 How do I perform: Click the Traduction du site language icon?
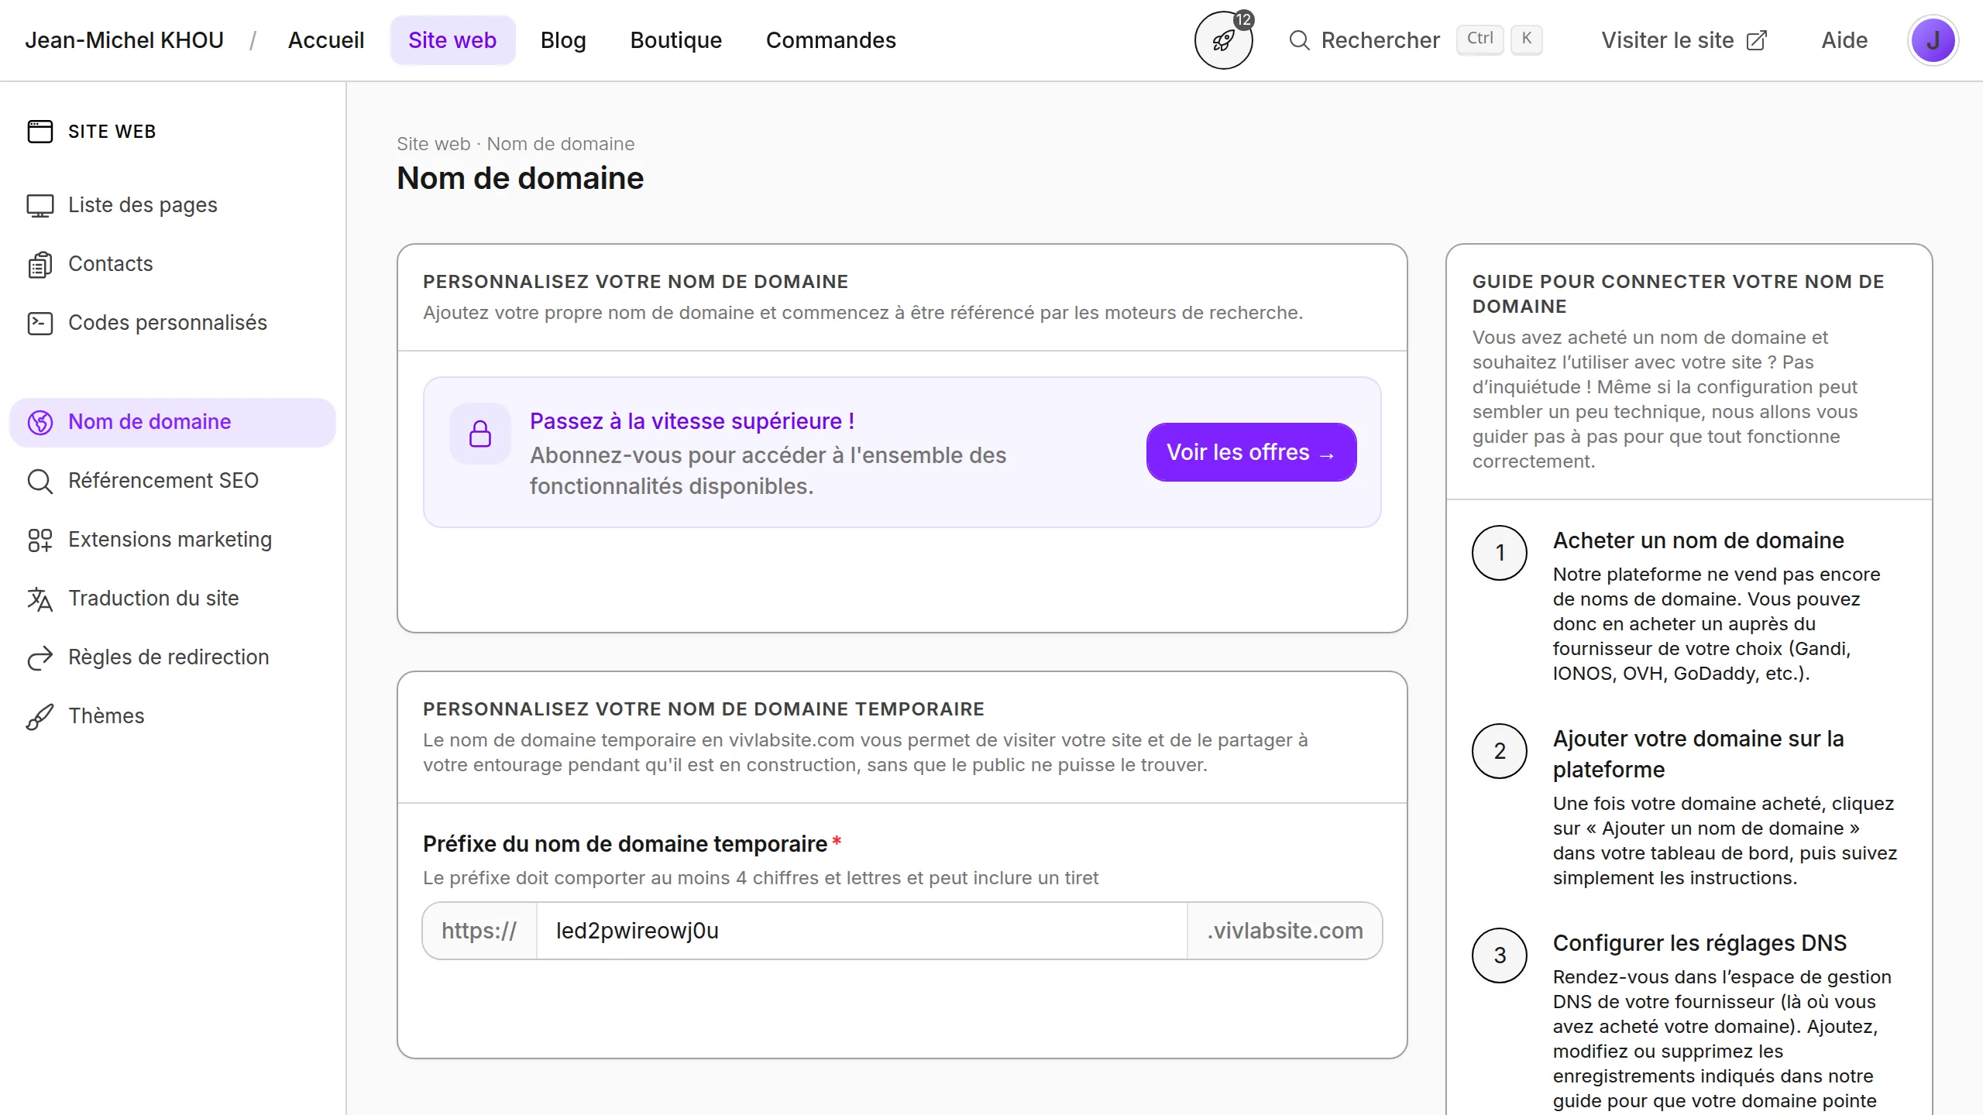(x=40, y=599)
